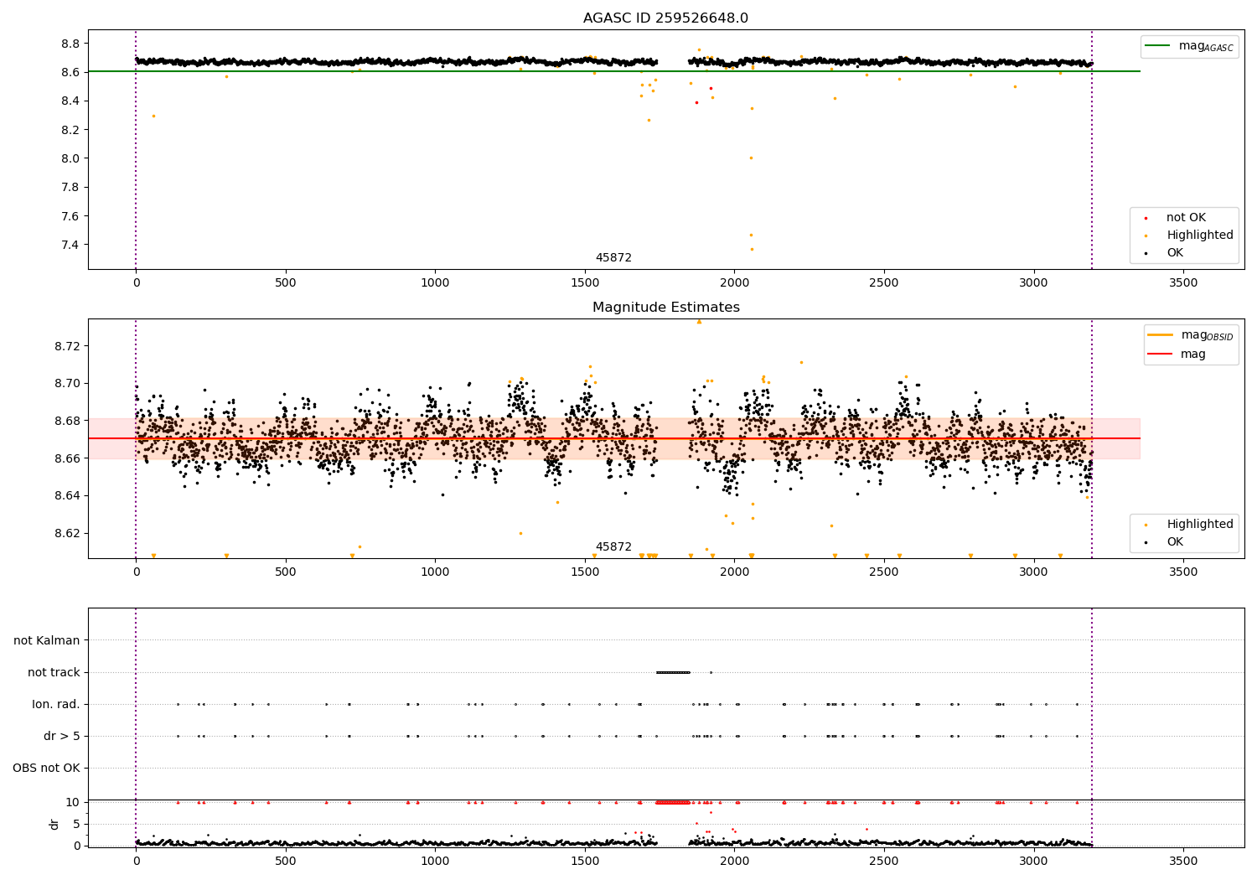1257x880 pixels.
Task: Click the 2000 x-axis tick of Magnitude Estimates plot
Action: [734, 572]
